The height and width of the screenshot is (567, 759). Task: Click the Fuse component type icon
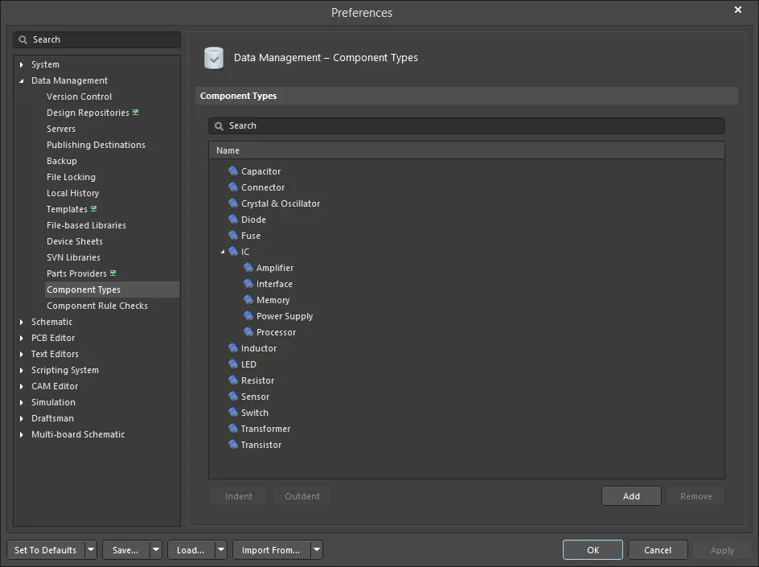pos(233,236)
